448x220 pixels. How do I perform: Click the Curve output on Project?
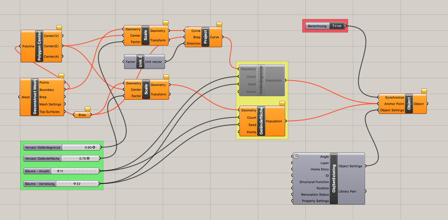[214, 37]
